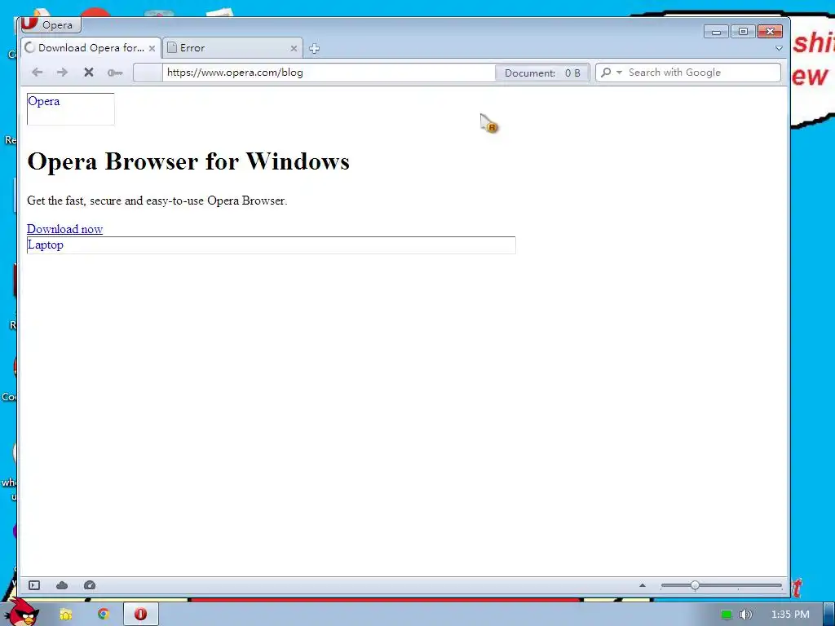835x626 pixels.
Task: Click the Opera Browser for Windows heading
Action: click(188, 161)
